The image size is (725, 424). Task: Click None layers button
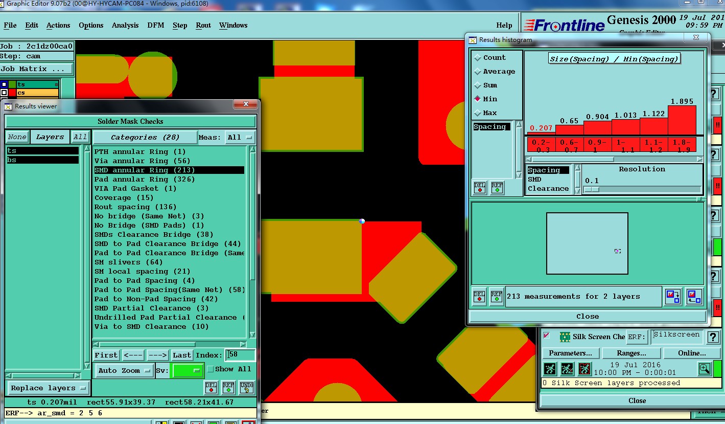point(17,137)
